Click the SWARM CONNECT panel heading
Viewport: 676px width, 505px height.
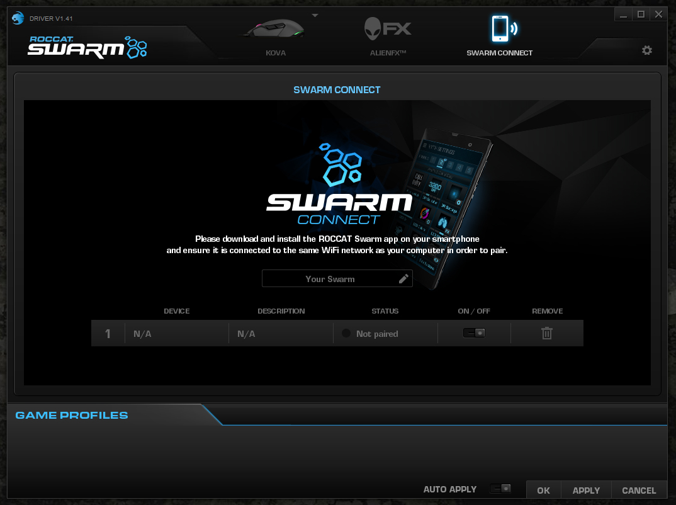[x=337, y=89]
